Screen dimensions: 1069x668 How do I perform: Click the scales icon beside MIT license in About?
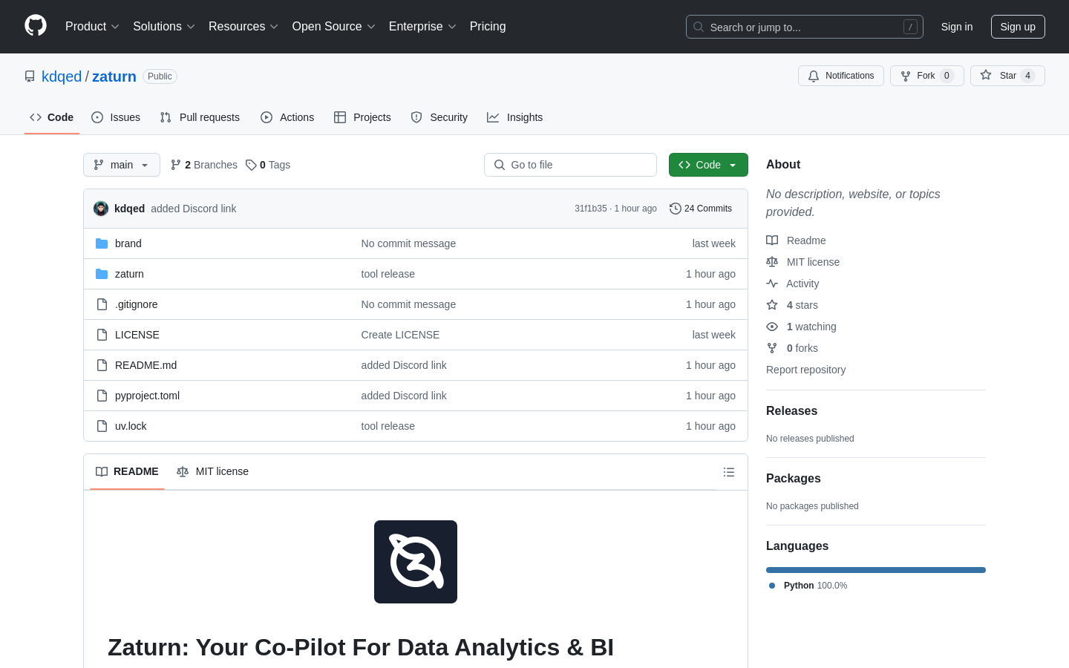point(772,262)
